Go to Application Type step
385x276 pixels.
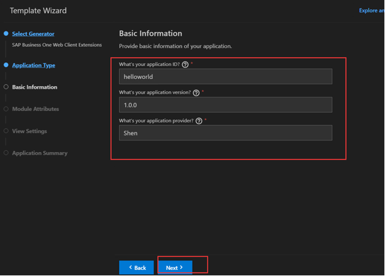point(34,65)
